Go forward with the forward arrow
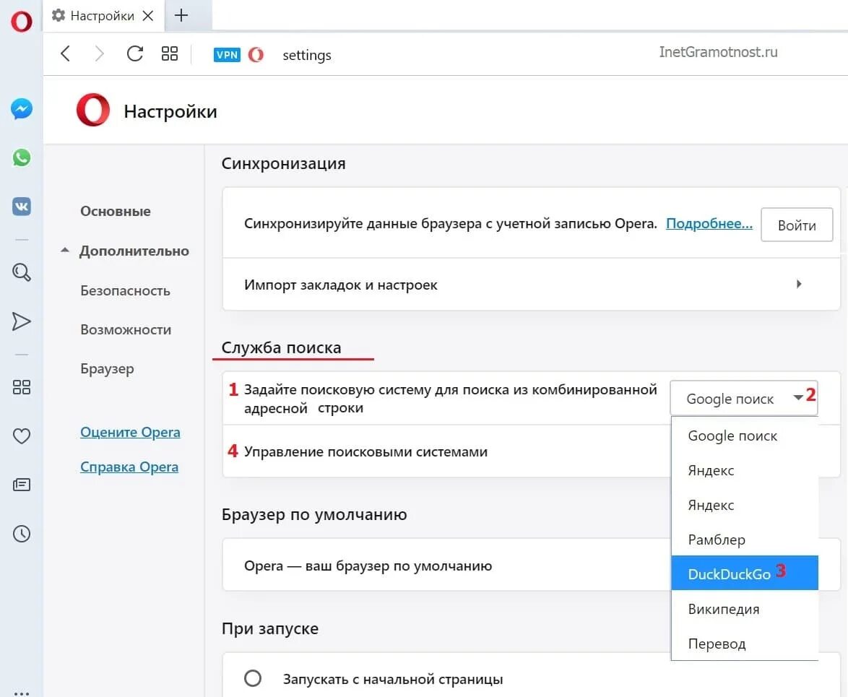 (99, 53)
